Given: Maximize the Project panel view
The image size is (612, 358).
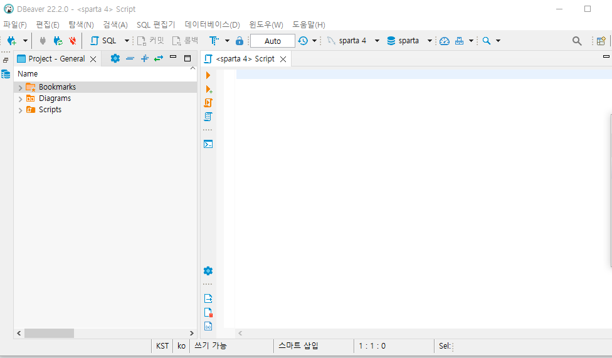Looking at the screenshot, I should click(x=187, y=58).
